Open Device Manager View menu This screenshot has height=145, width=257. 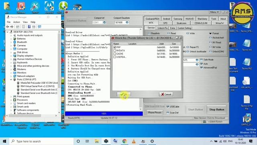pos(25,22)
